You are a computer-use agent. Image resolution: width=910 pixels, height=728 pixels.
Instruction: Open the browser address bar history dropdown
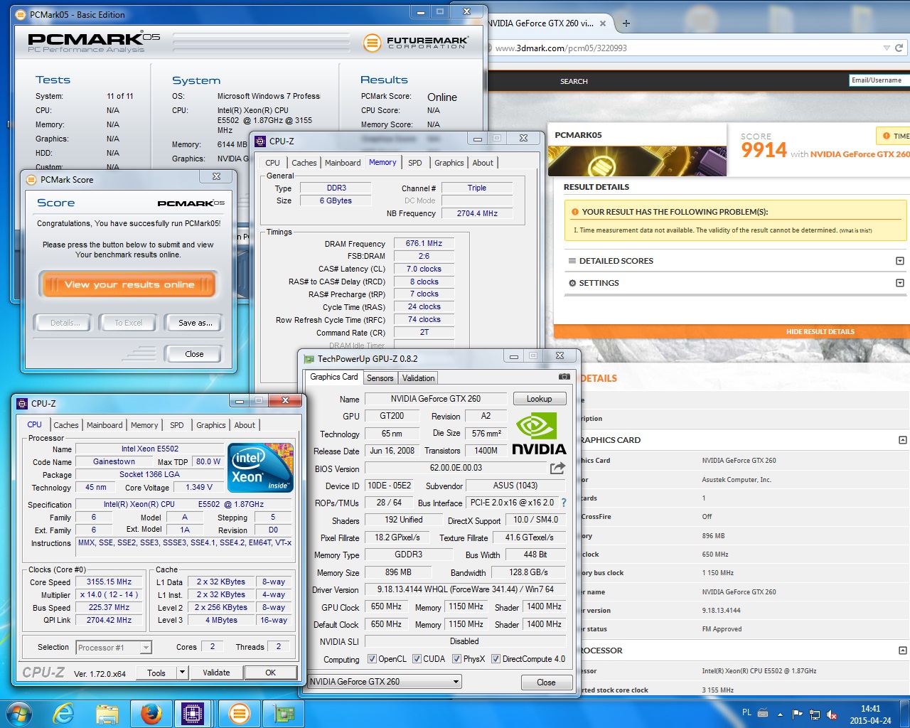tap(886, 48)
